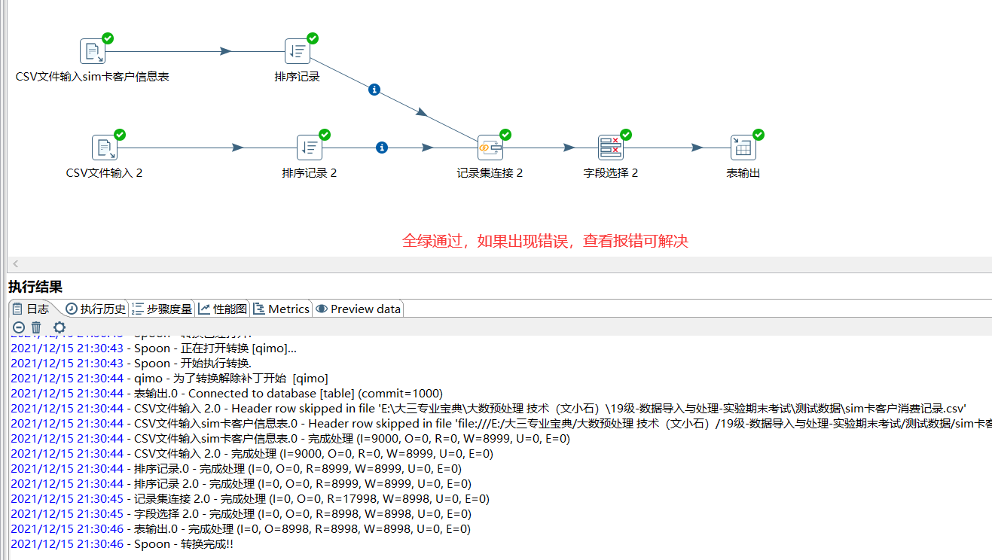Screen dimensions: 992x560
Task: Click green checkmark on CSV文件输入 2 step
Action: 120,135
